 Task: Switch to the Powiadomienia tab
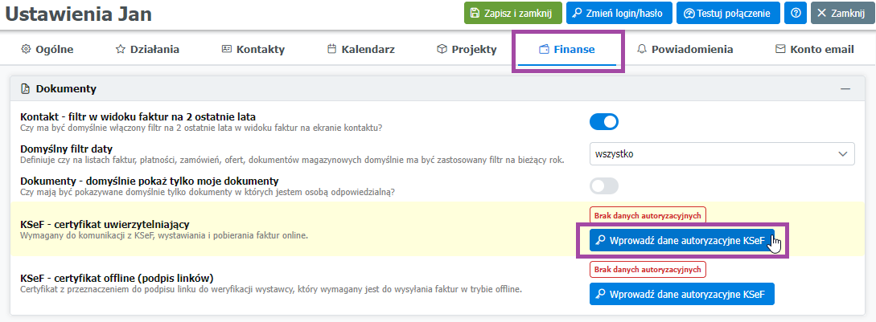coord(685,50)
